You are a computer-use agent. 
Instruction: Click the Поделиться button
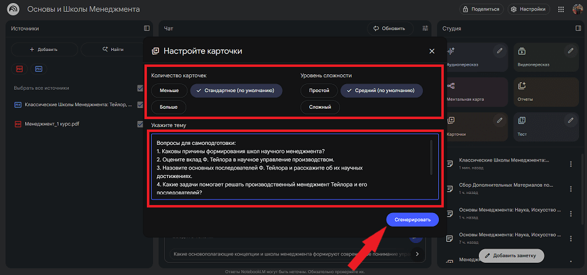point(481,9)
